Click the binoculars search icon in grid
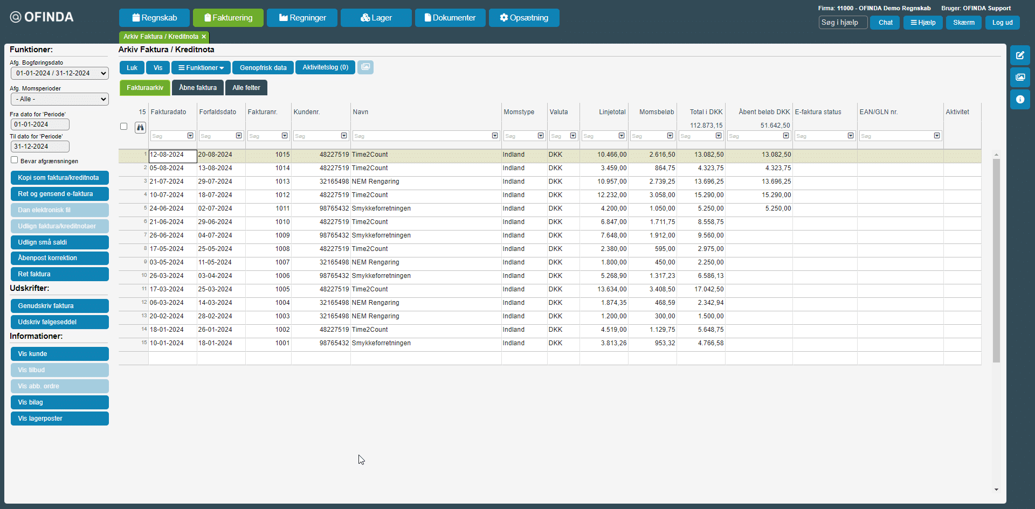The image size is (1035, 509). tap(140, 128)
